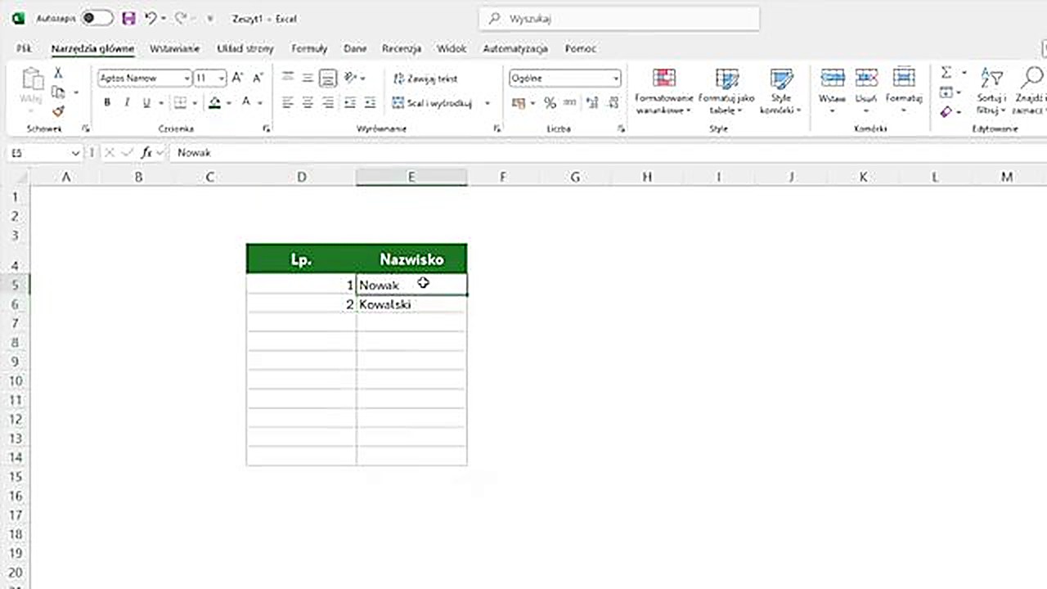The height and width of the screenshot is (589, 1047).
Task: Toggle italic formatting
Action: [127, 103]
